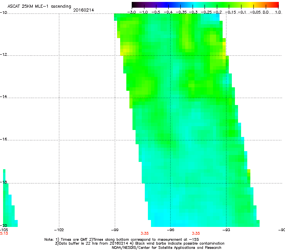Select the '-14' latitude axis label
Screen dimensions: 285x250
[3, 97]
